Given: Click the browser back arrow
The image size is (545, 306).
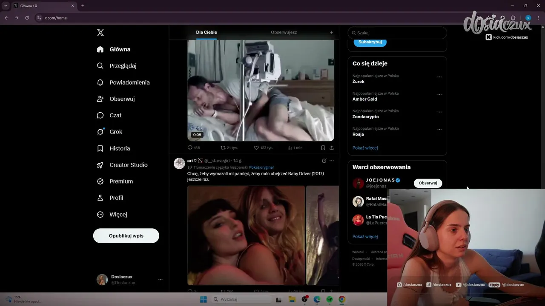Looking at the screenshot, I should [6, 18].
